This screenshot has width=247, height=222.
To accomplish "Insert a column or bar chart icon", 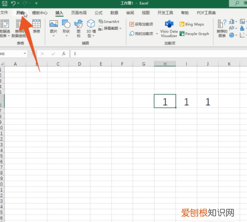I will pos(232,21).
